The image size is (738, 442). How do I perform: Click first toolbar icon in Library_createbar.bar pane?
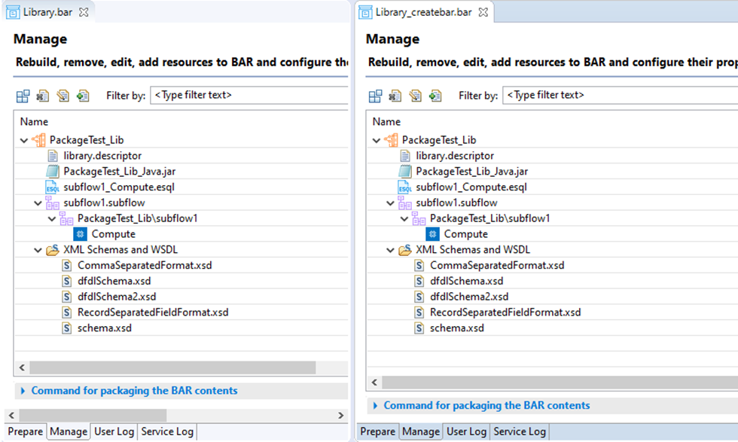point(375,96)
